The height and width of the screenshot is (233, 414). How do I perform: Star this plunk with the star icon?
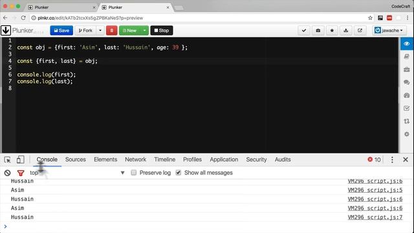click(332, 30)
